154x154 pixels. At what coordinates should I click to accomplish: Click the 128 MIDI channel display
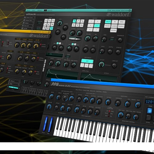(x=149, y=102)
